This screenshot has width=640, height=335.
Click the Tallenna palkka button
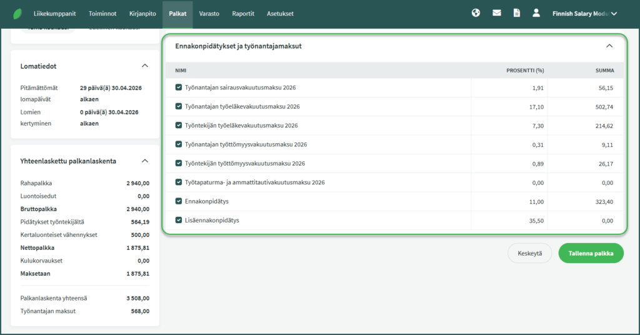[x=591, y=254]
